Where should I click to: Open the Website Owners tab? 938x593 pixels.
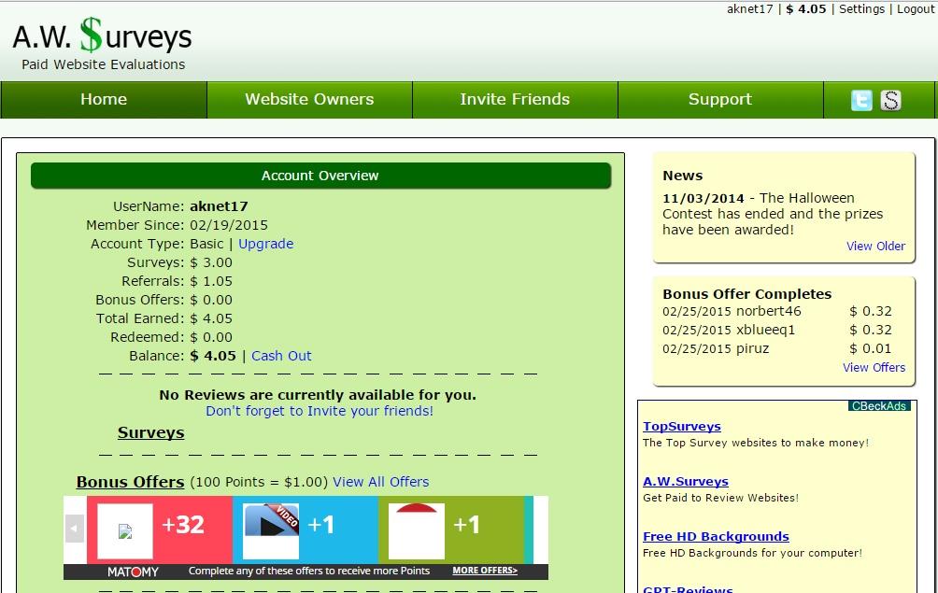click(309, 99)
